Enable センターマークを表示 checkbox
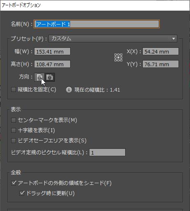This screenshot has width=190, height=211. [14, 120]
